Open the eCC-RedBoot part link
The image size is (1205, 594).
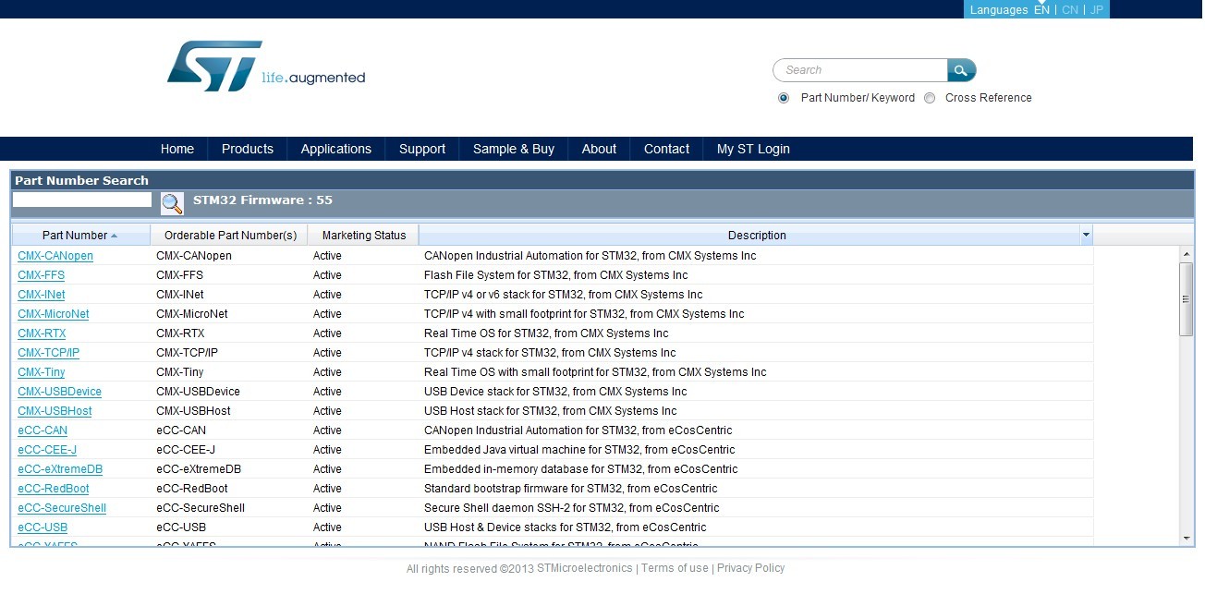click(54, 489)
